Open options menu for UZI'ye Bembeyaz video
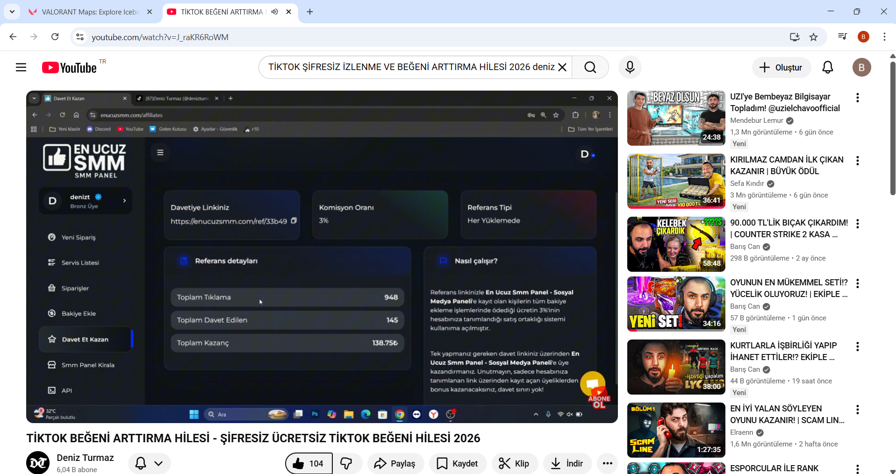This screenshot has width=896, height=474. (857, 98)
